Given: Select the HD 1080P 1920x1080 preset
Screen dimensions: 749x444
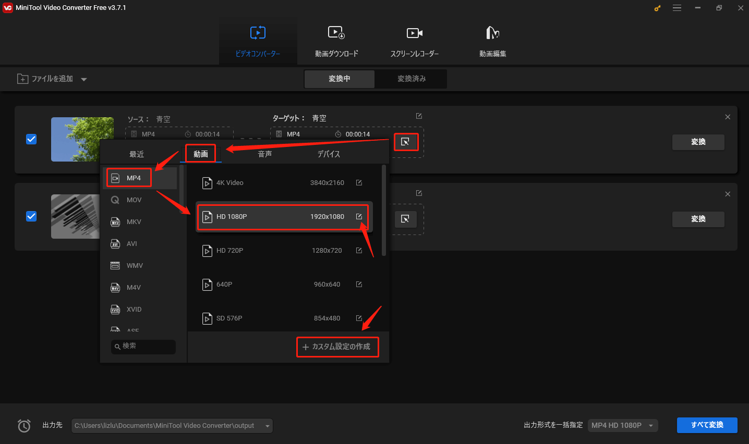Looking at the screenshot, I should [284, 217].
